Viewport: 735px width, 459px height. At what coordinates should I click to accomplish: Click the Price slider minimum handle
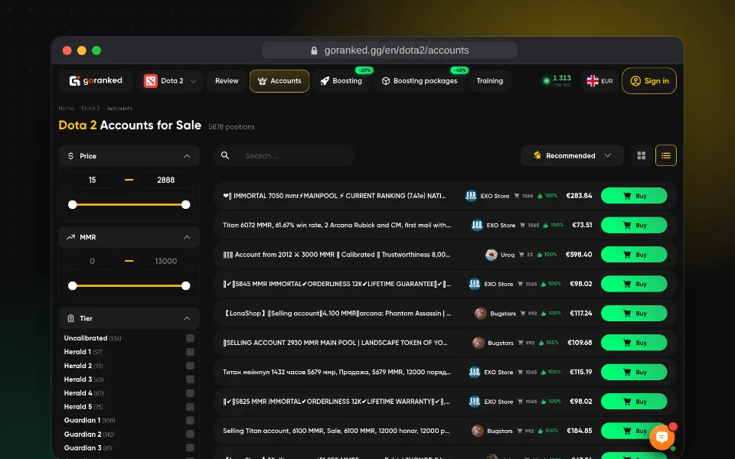point(72,205)
